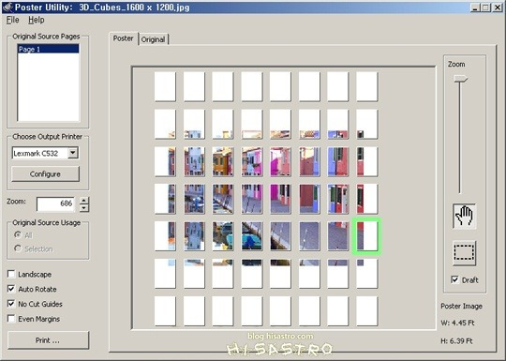Click the tile showing the yellow-orange house

tap(223, 161)
